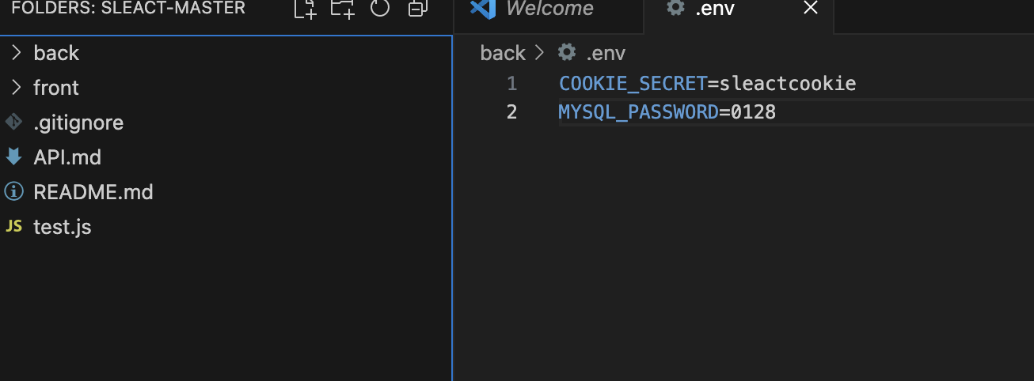
Task: Click the New Folder icon in explorer header
Action: 342,9
